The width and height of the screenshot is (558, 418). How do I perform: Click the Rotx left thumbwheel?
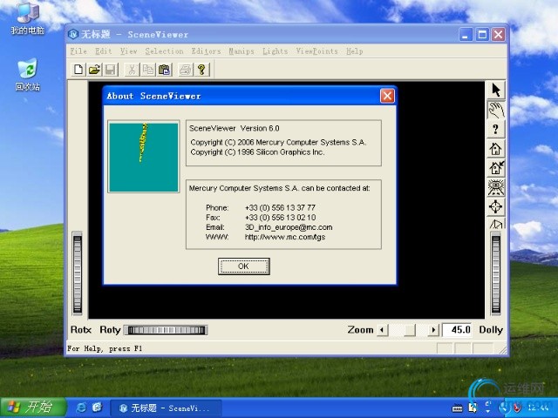coord(78,273)
